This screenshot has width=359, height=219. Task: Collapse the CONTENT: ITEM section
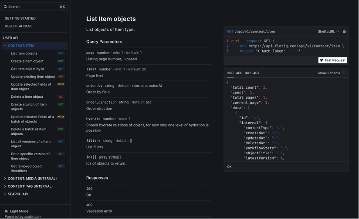[x=34, y=46]
